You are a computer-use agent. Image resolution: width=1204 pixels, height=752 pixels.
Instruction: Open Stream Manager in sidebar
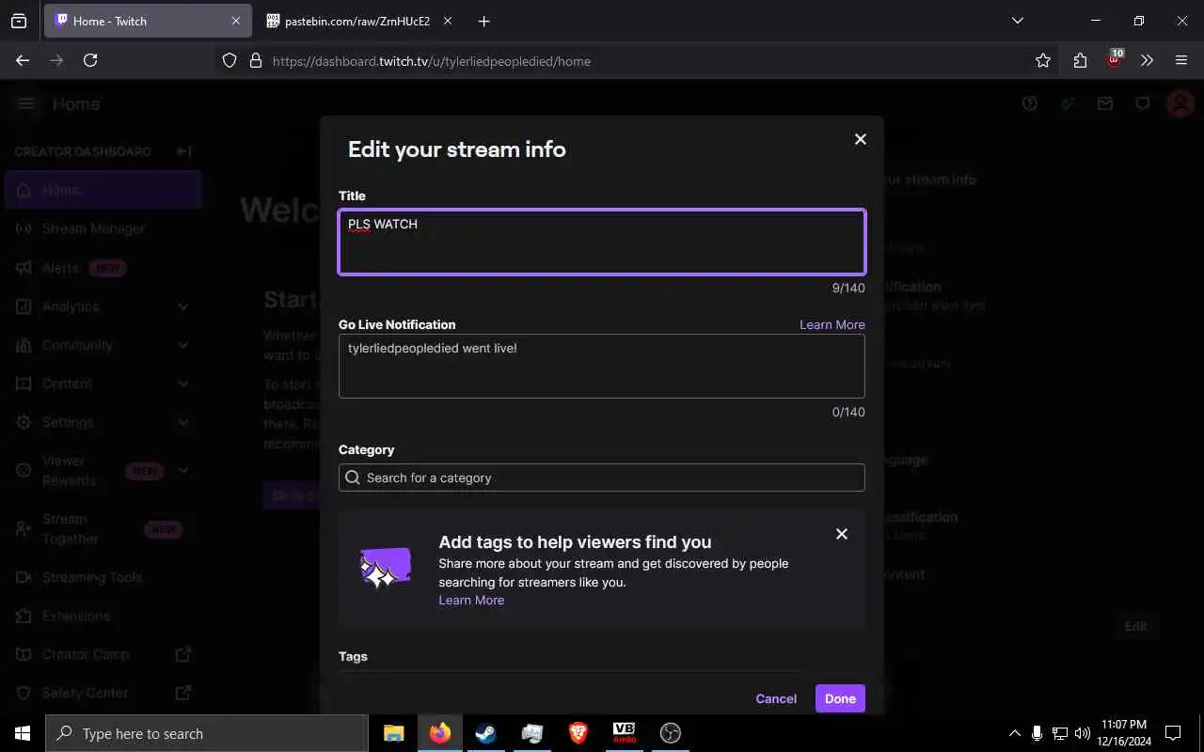(102, 228)
